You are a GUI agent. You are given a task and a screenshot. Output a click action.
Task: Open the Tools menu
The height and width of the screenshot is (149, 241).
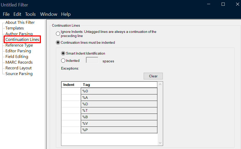point(30,14)
